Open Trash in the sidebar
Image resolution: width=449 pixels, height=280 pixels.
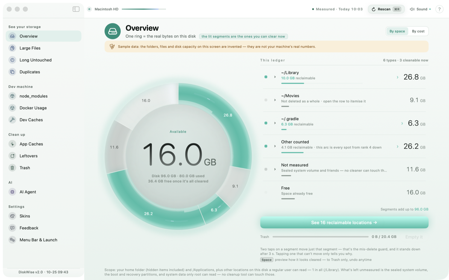click(x=43, y=168)
